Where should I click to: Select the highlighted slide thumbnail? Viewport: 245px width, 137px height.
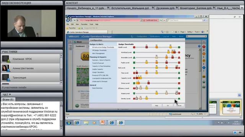pos(230,108)
